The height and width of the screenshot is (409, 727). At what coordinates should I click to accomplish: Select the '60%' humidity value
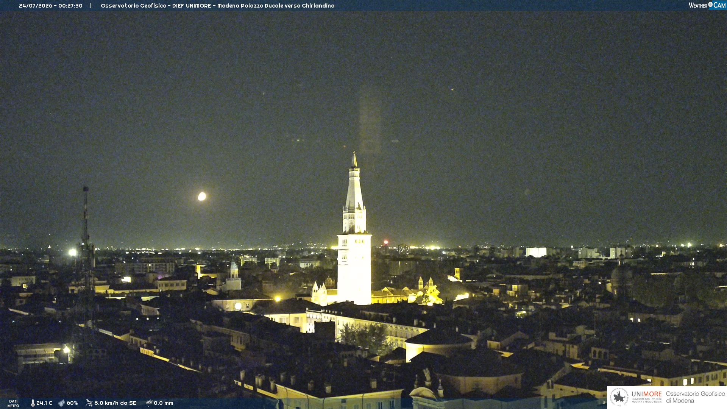pyautogui.click(x=72, y=403)
